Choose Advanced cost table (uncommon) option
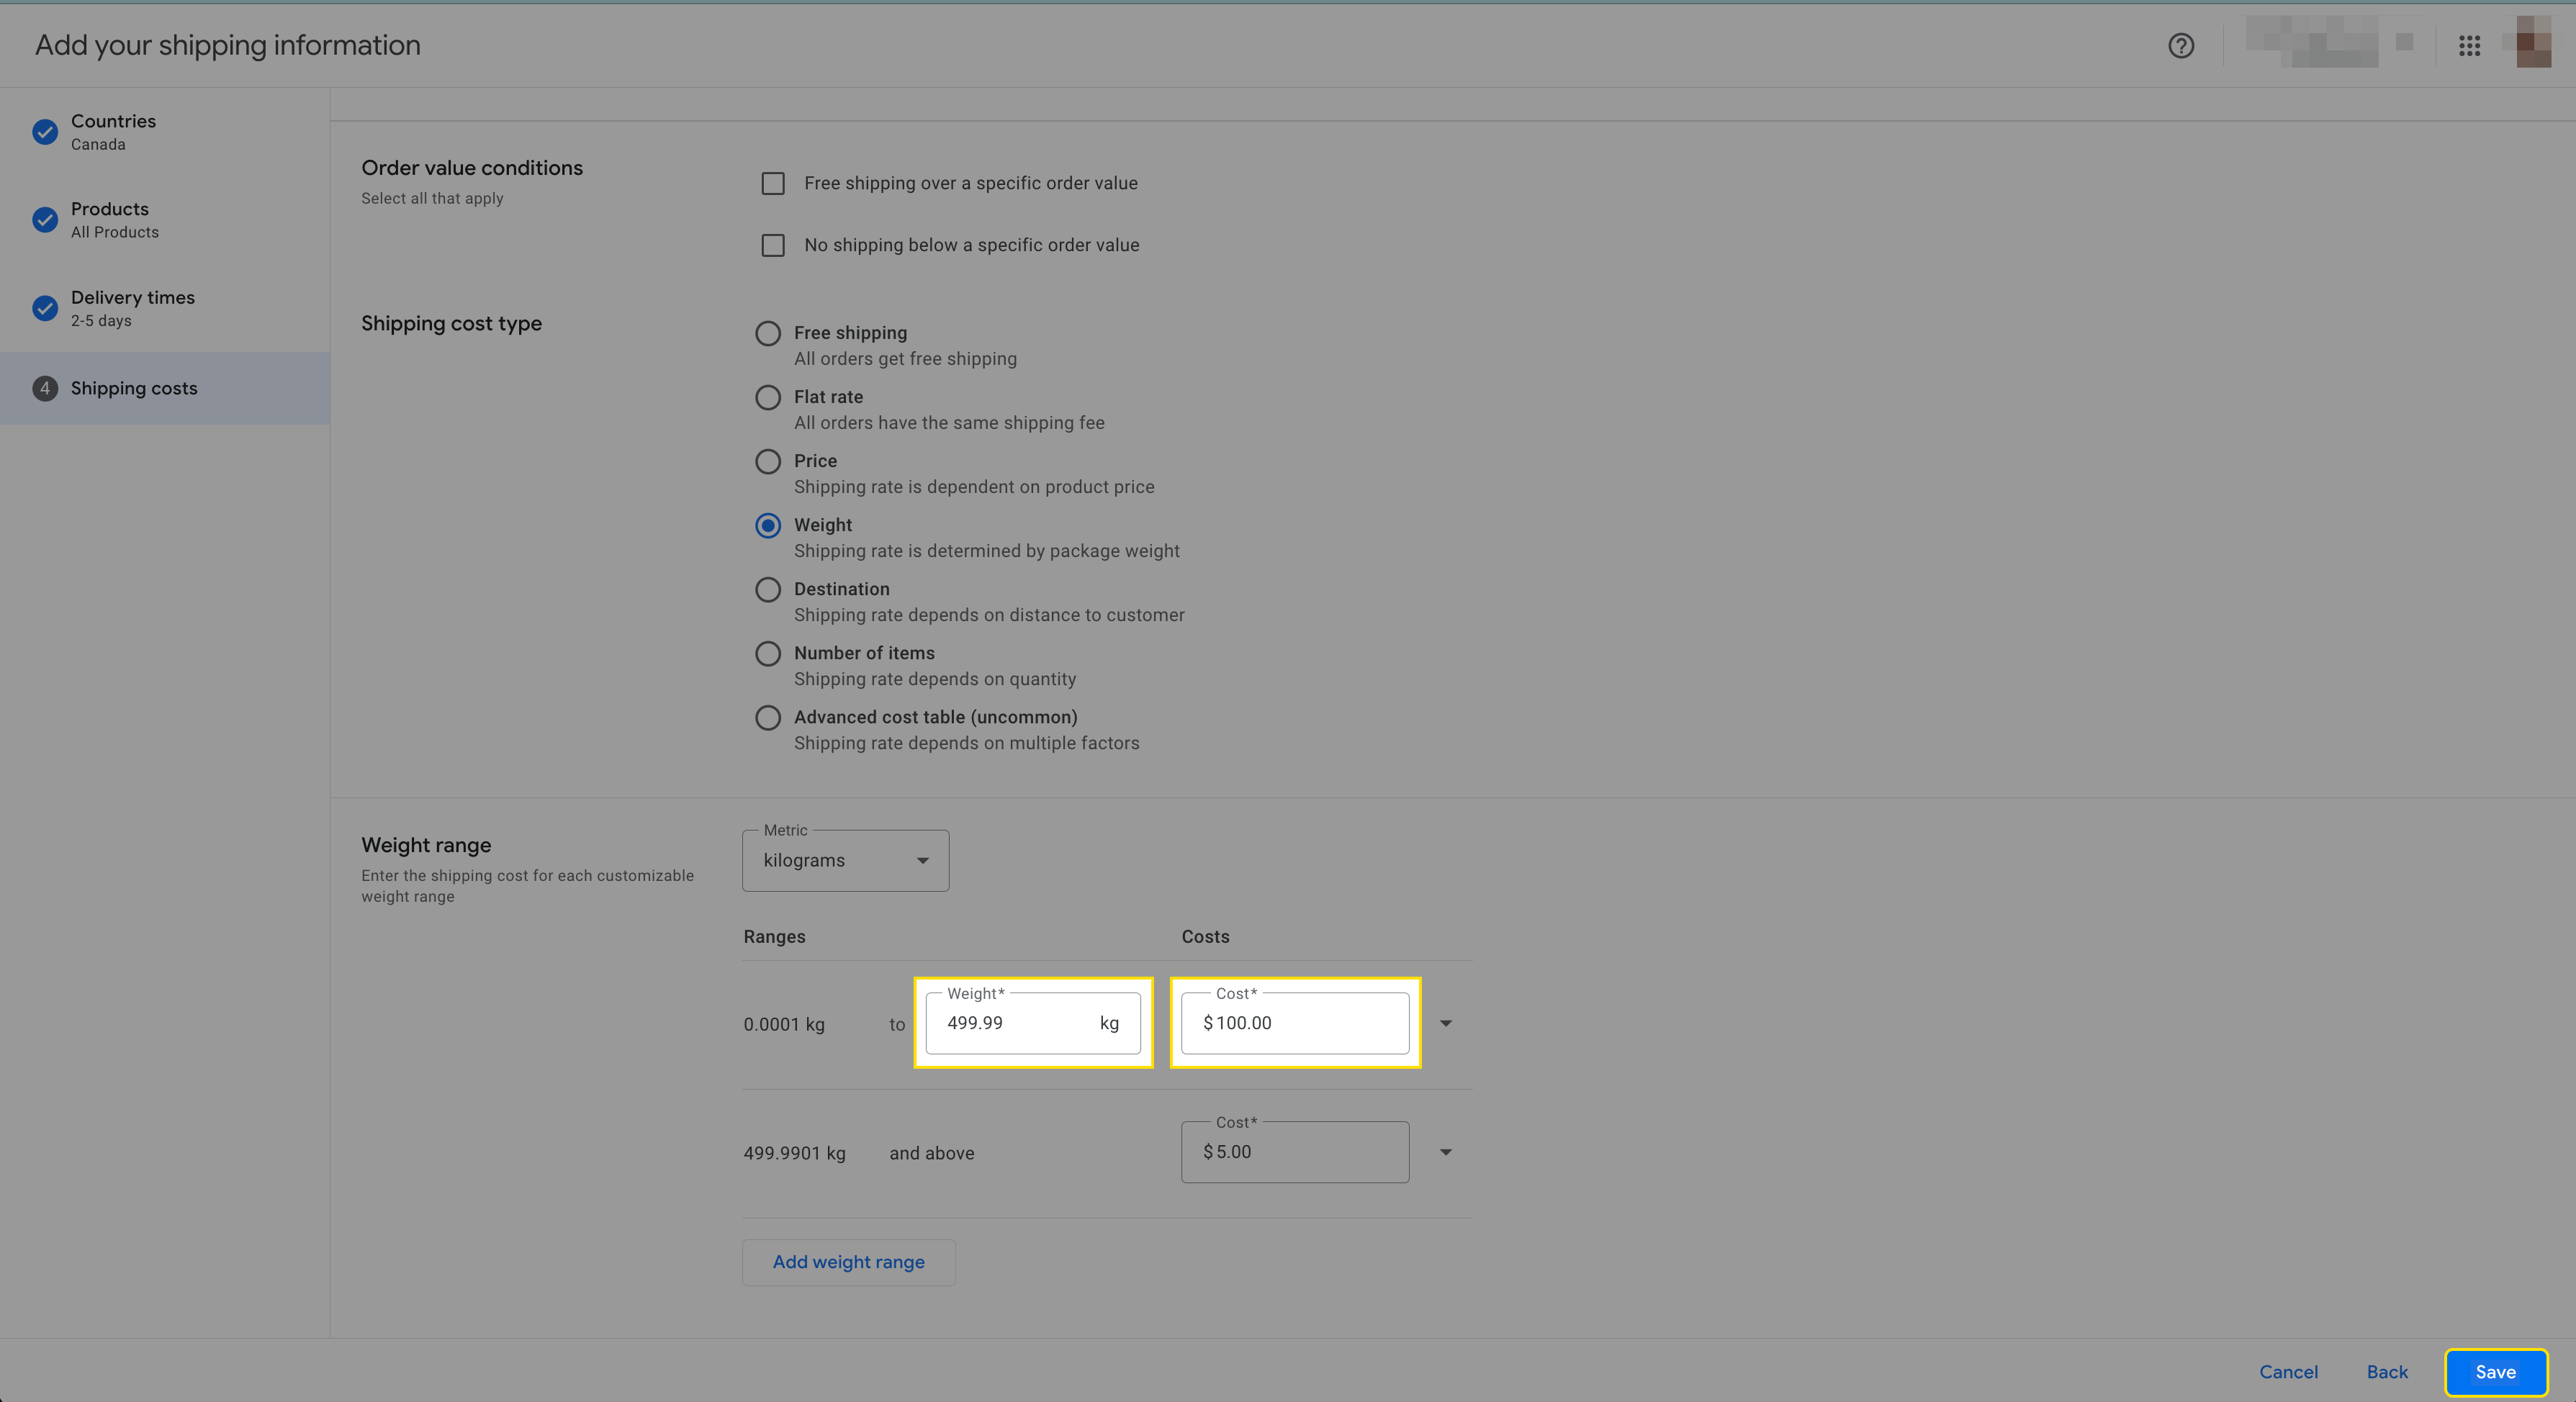 point(768,718)
